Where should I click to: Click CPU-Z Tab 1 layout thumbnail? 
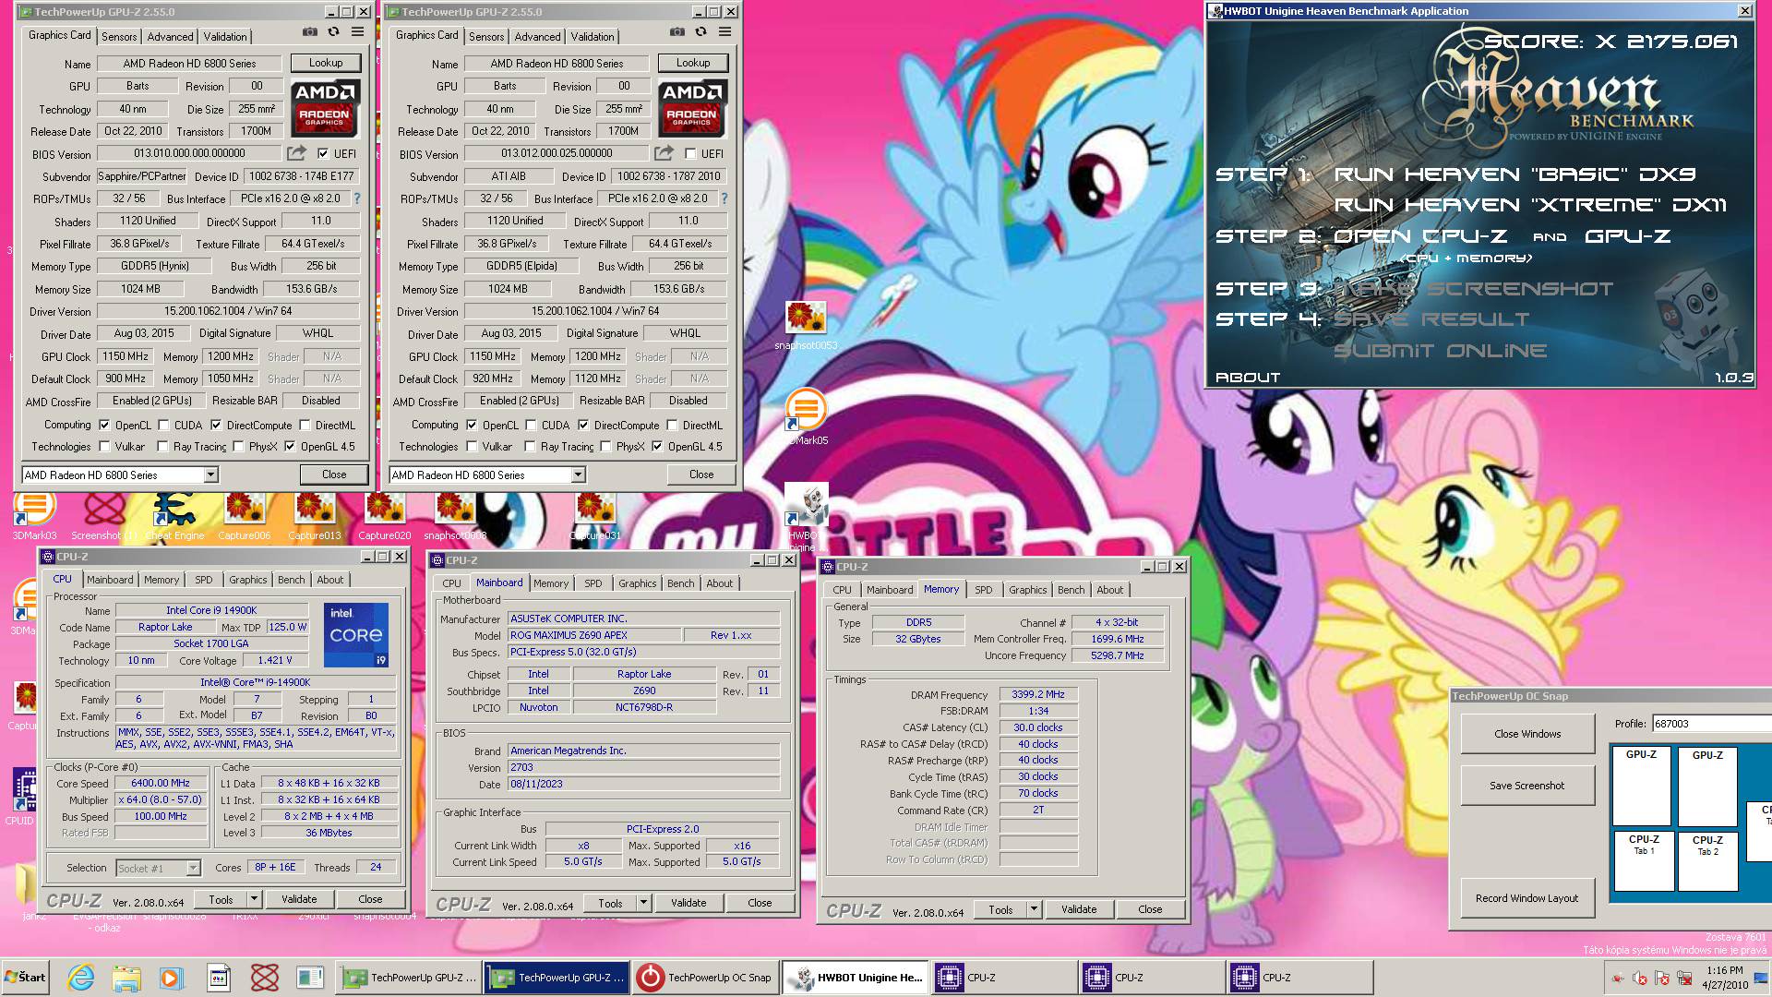pyautogui.click(x=1643, y=860)
